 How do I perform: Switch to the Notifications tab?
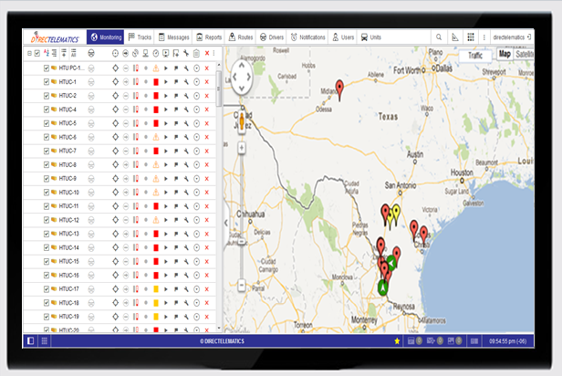307,37
